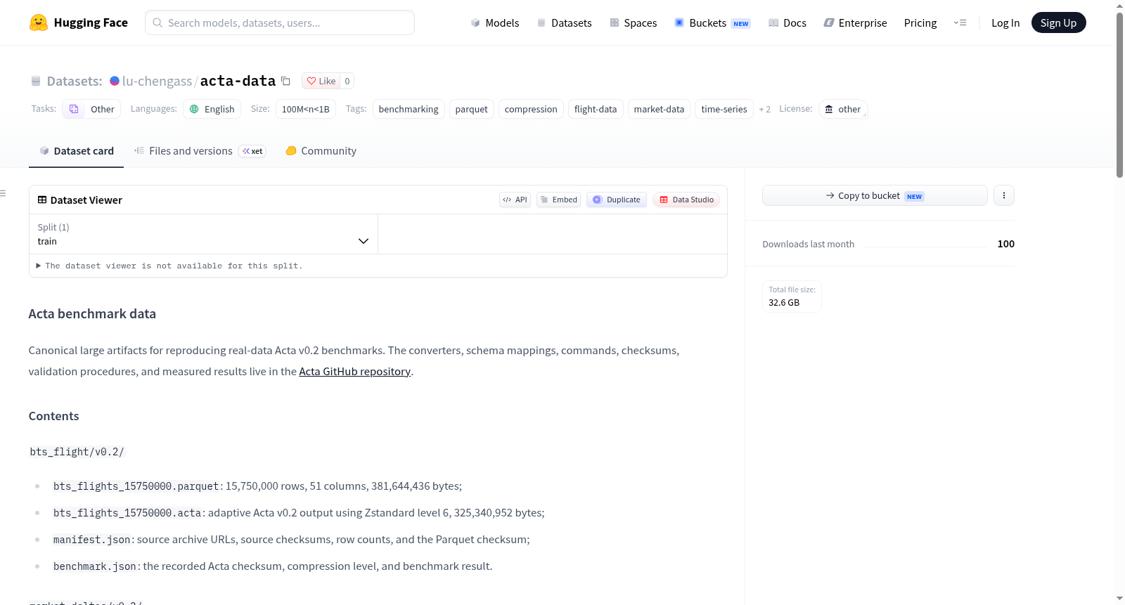1125x605 pixels.
Task: Expand the Split train dropdown
Action: (203, 234)
